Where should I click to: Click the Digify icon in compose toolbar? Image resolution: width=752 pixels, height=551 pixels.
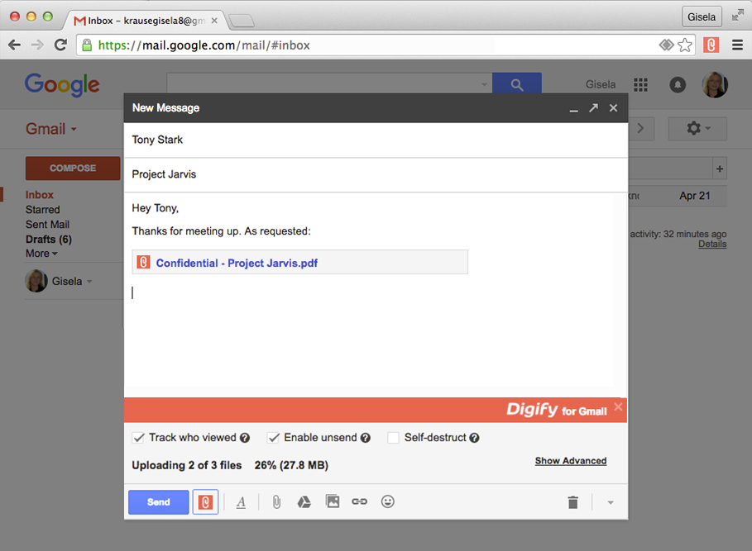205,501
